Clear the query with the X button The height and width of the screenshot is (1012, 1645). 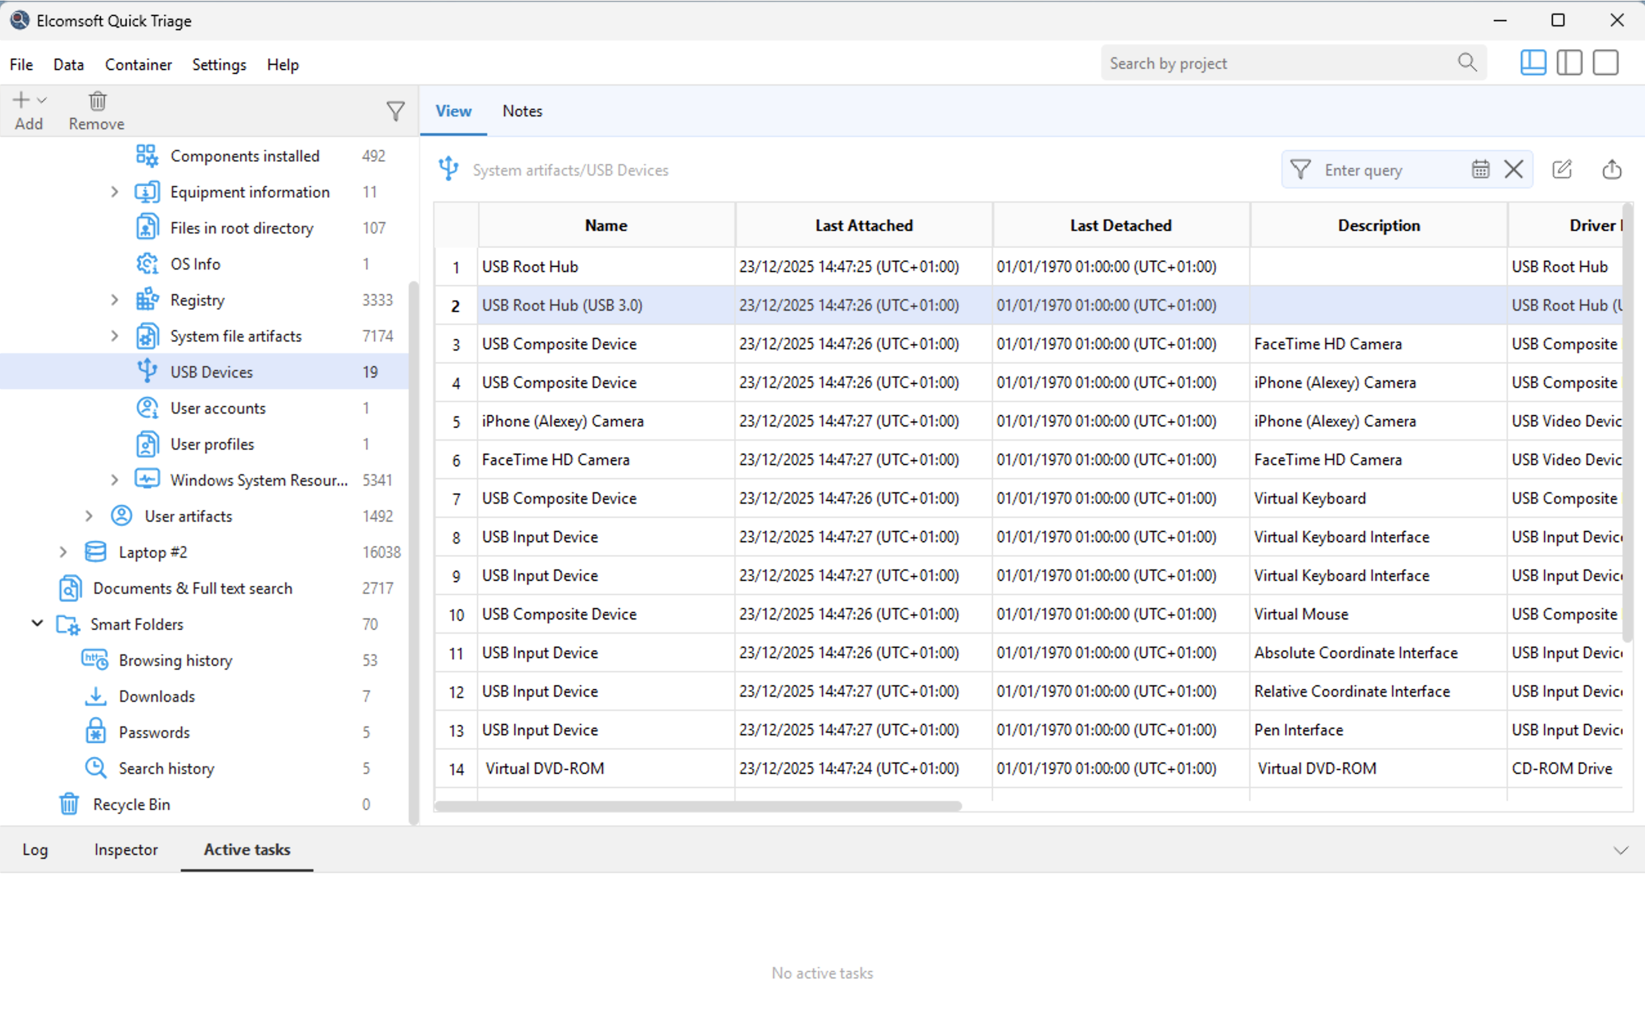pyautogui.click(x=1513, y=169)
